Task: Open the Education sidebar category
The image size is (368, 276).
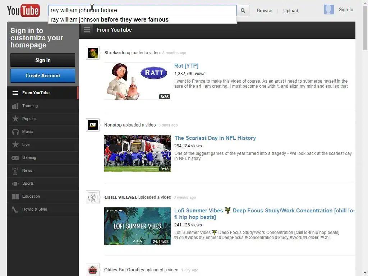Action: [43, 196]
